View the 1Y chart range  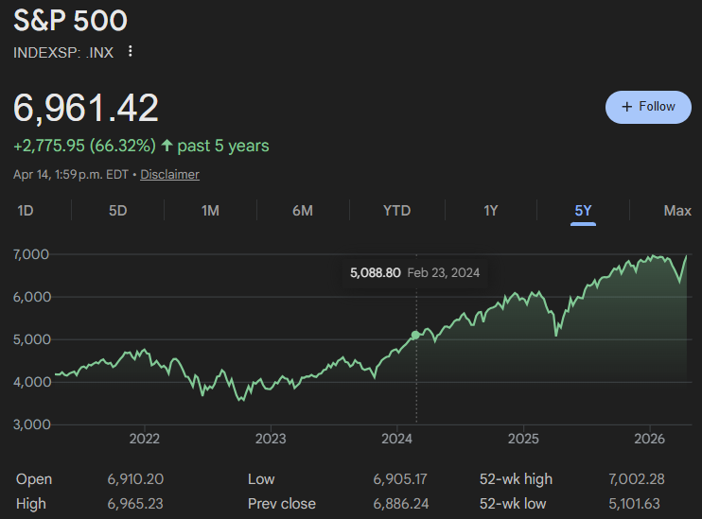click(490, 211)
